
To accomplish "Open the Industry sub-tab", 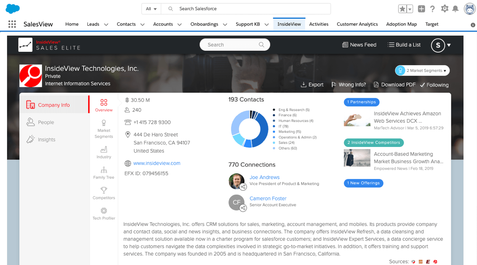I will (x=104, y=152).
